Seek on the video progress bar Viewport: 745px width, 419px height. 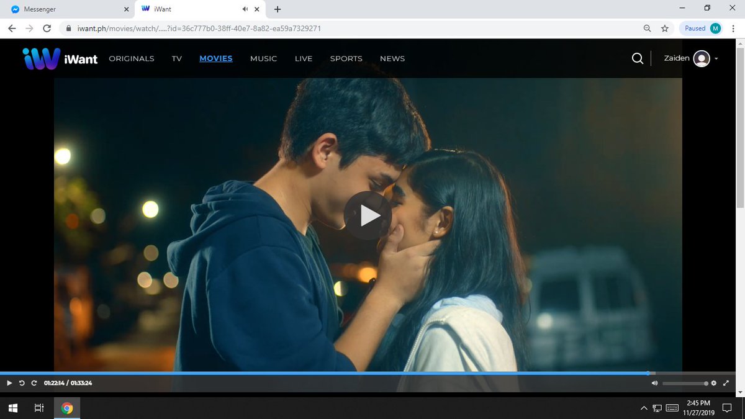(368, 373)
